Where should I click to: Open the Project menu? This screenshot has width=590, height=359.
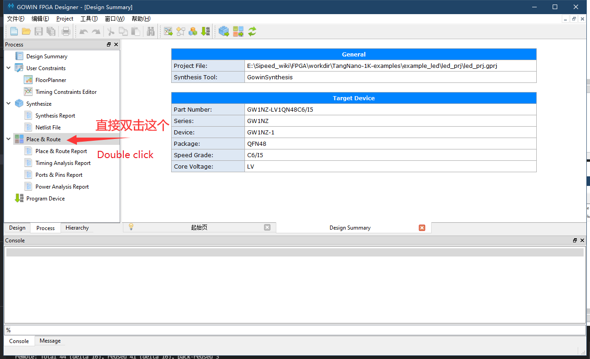point(65,19)
